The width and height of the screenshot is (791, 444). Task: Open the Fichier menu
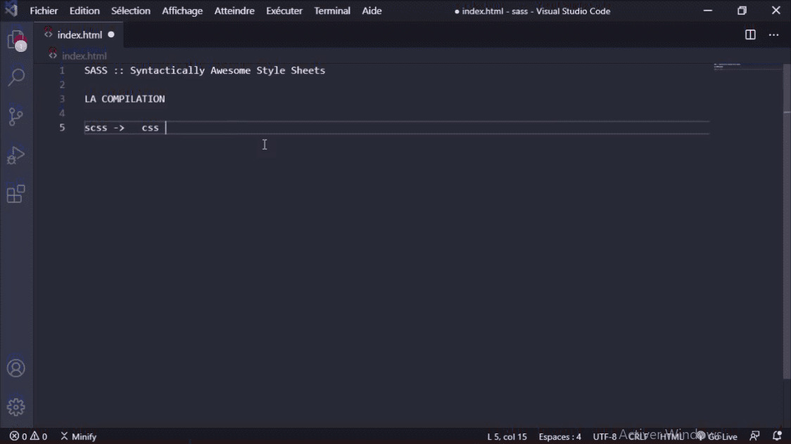[x=44, y=11]
